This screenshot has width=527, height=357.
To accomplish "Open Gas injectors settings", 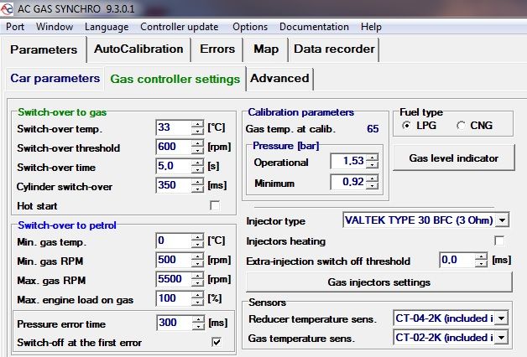I will click(378, 281).
